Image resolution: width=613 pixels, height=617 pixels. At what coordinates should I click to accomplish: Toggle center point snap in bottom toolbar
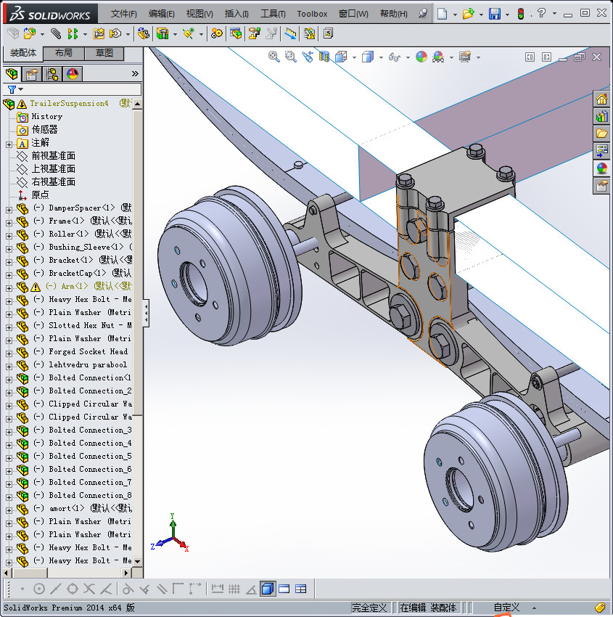[x=39, y=589]
